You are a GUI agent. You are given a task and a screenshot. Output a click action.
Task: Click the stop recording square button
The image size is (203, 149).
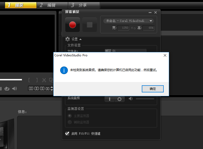[90, 25]
